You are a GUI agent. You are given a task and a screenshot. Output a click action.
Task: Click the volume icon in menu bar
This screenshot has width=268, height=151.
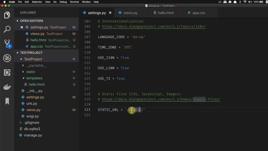pyautogui.click(x=250, y=2)
